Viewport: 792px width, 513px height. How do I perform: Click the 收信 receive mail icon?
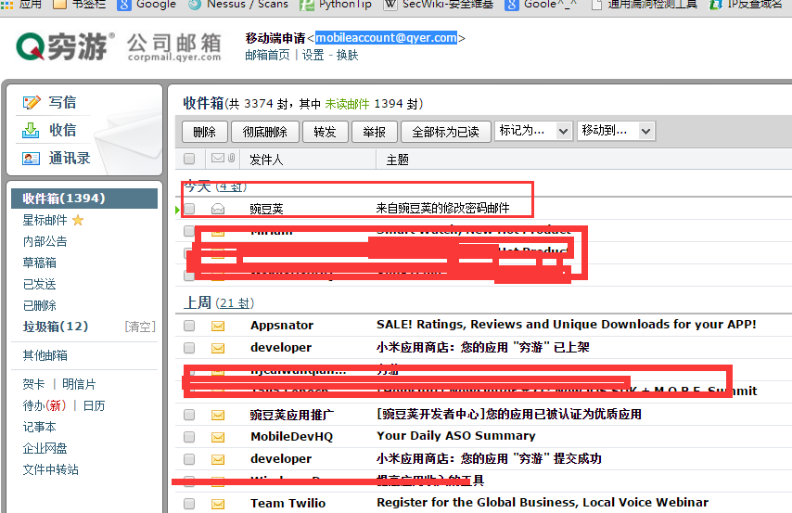coord(31,131)
